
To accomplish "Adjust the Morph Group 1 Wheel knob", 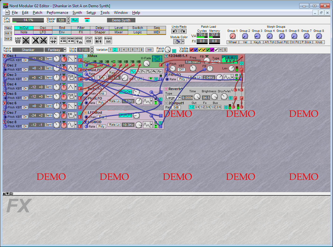I will pos(233,36).
